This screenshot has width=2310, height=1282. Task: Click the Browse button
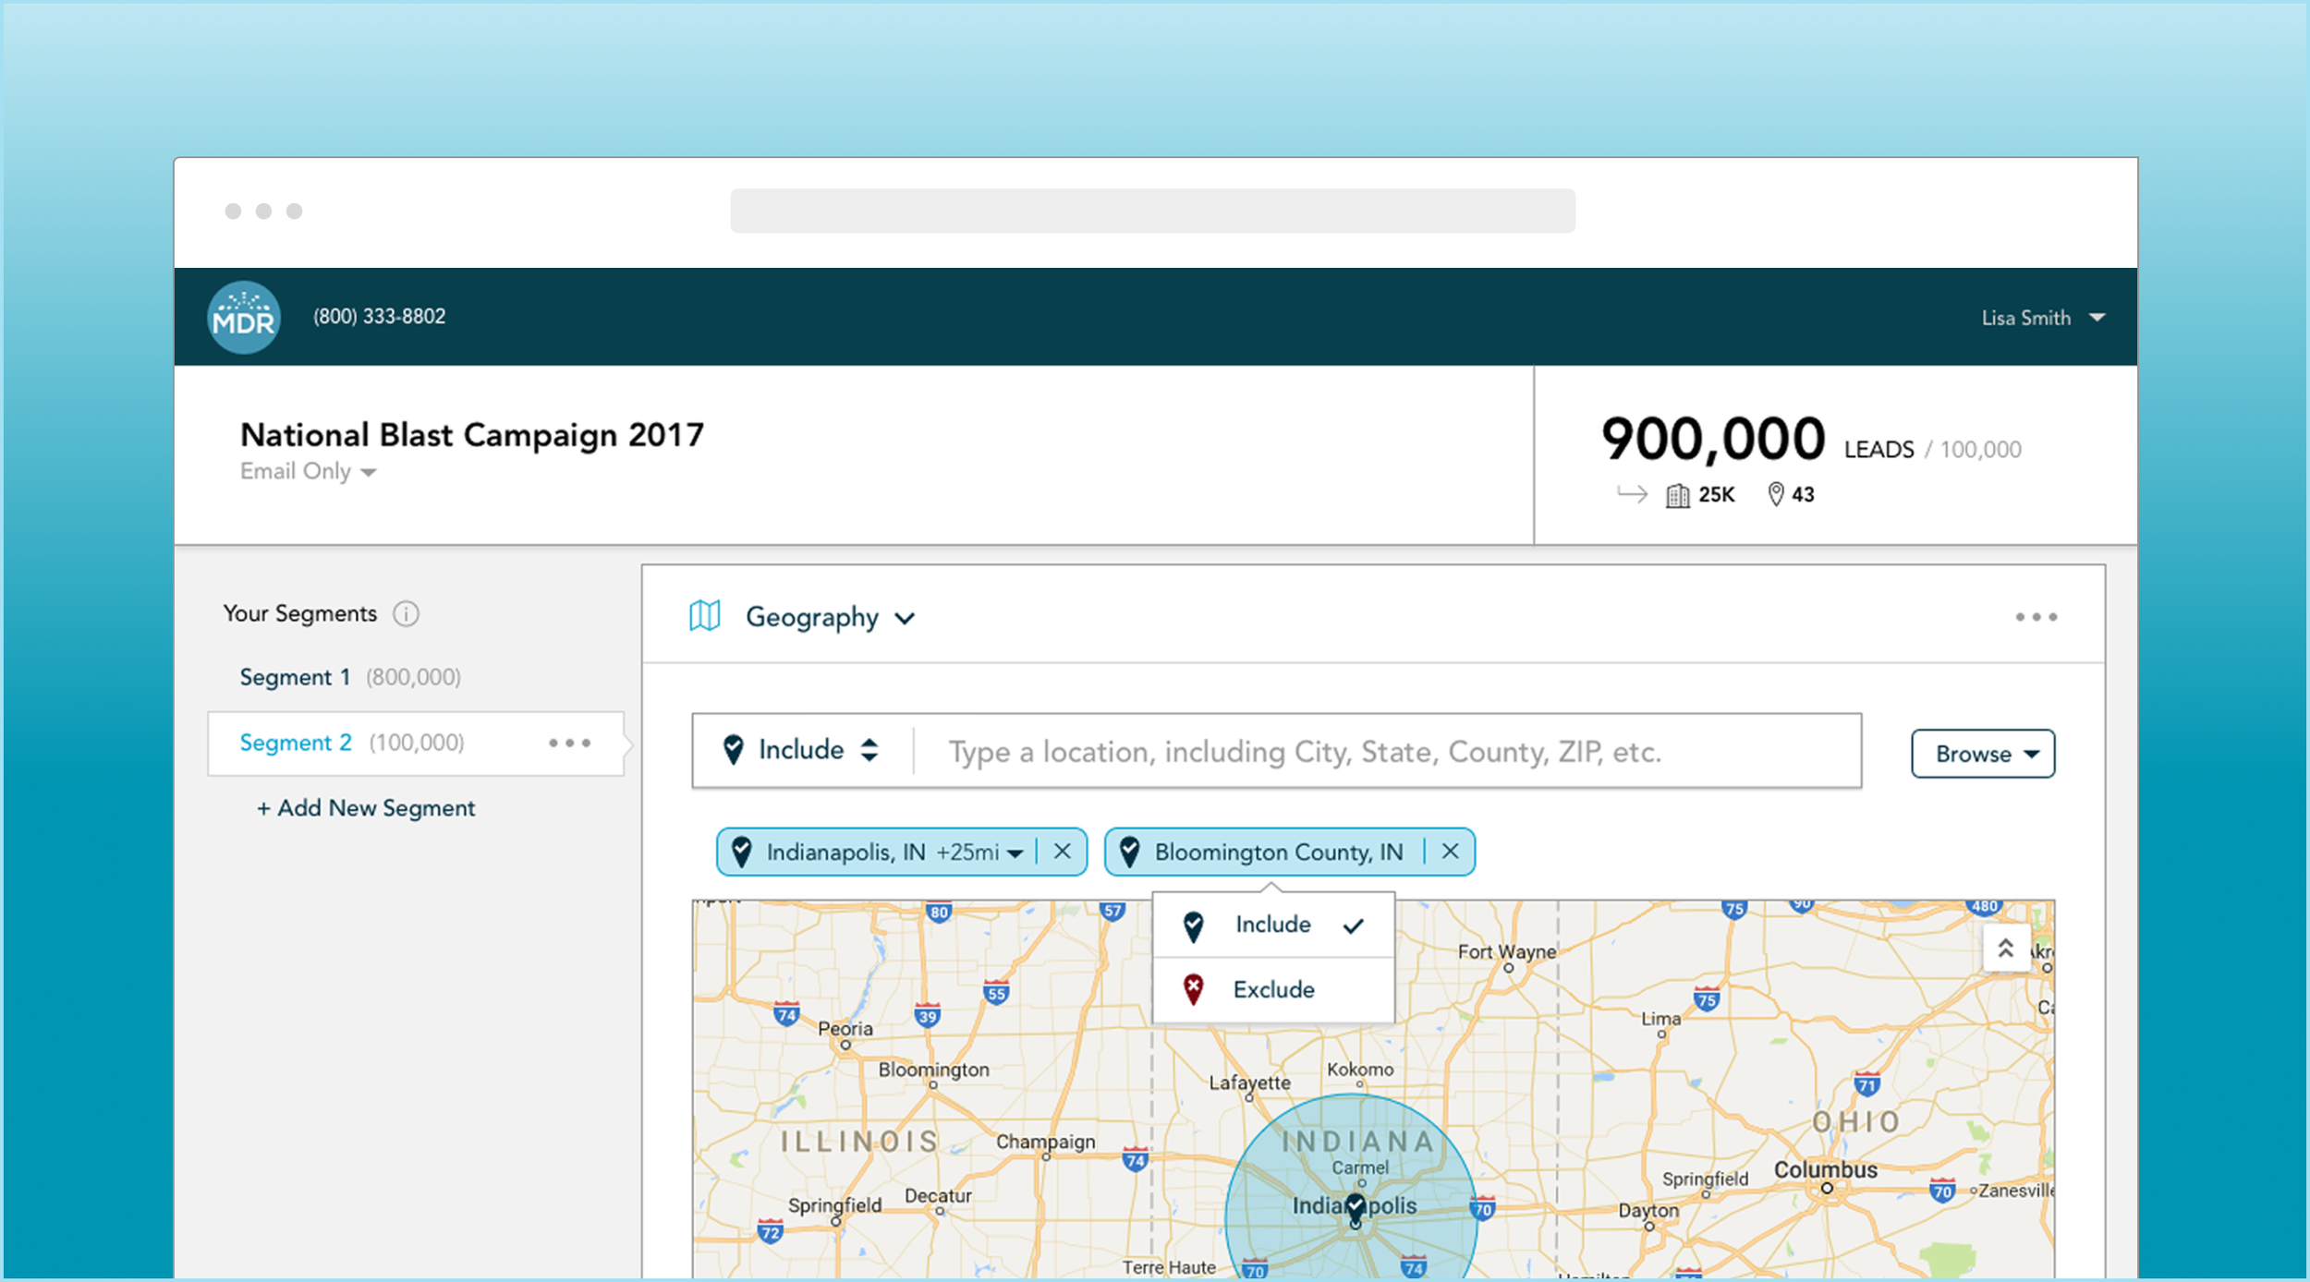point(1982,754)
